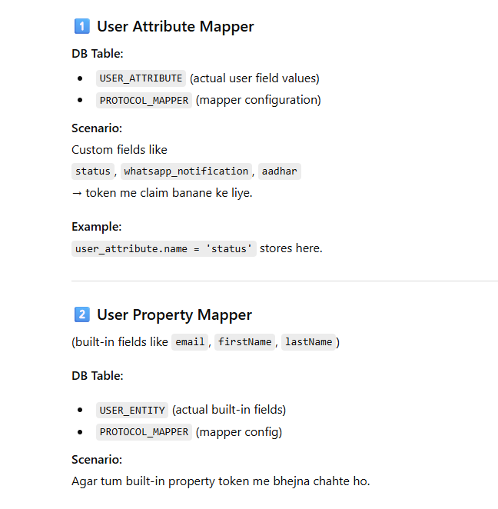Screen dimensions: 498x509
Task: Select the USER_ATTRIBUTE code chip
Action: [141, 78]
